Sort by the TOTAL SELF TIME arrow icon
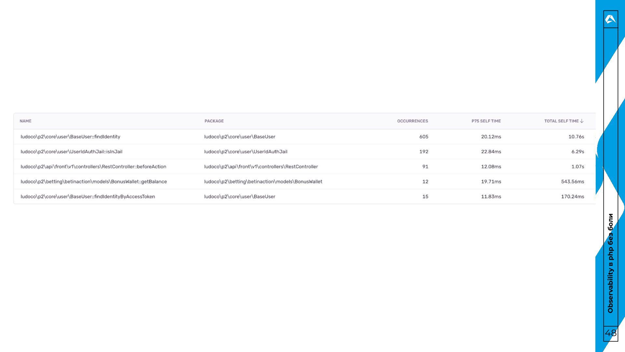625x352 pixels. [582, 121]
